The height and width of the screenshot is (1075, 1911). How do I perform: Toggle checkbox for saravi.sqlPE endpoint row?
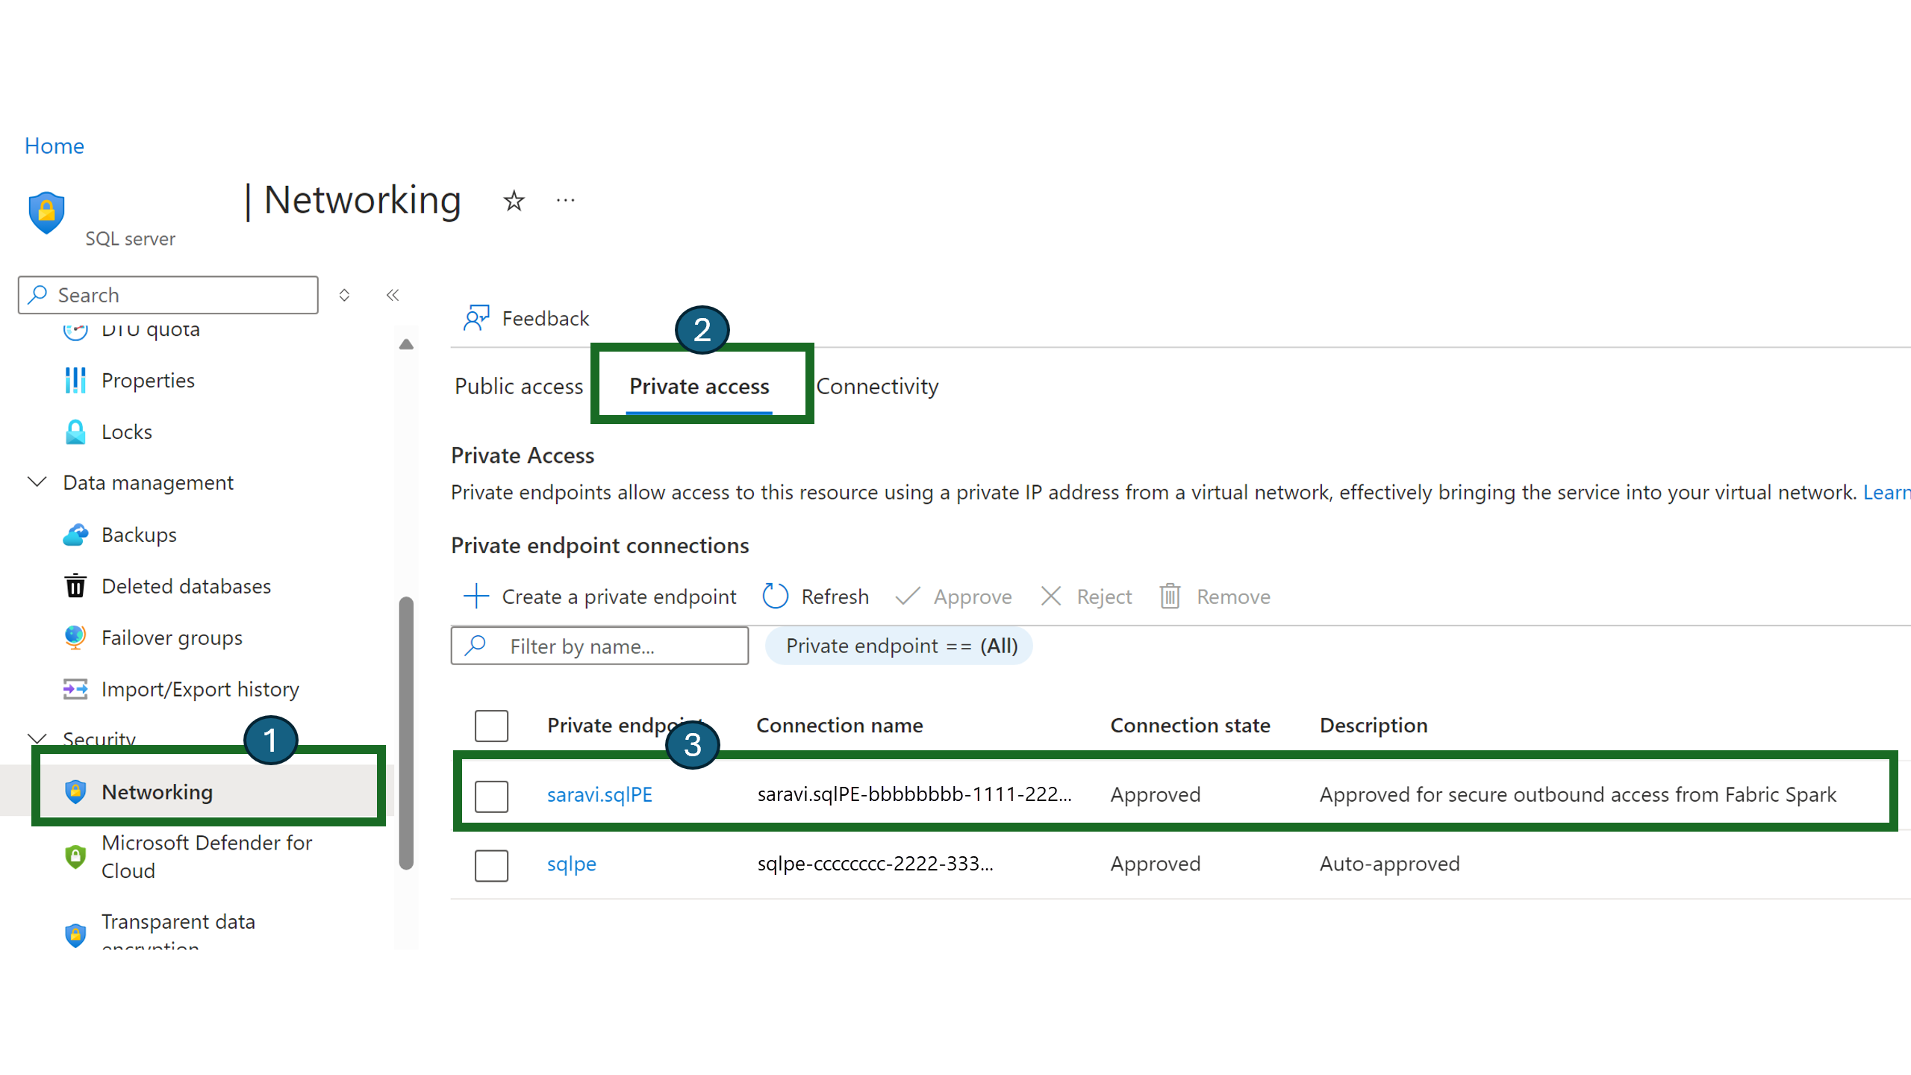point(492,794)
